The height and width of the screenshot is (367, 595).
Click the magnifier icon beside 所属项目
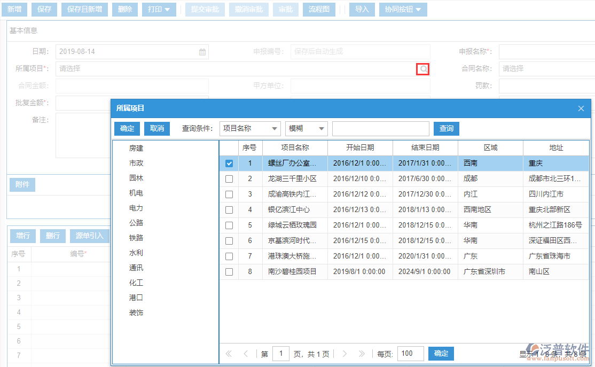coord(422,69)
